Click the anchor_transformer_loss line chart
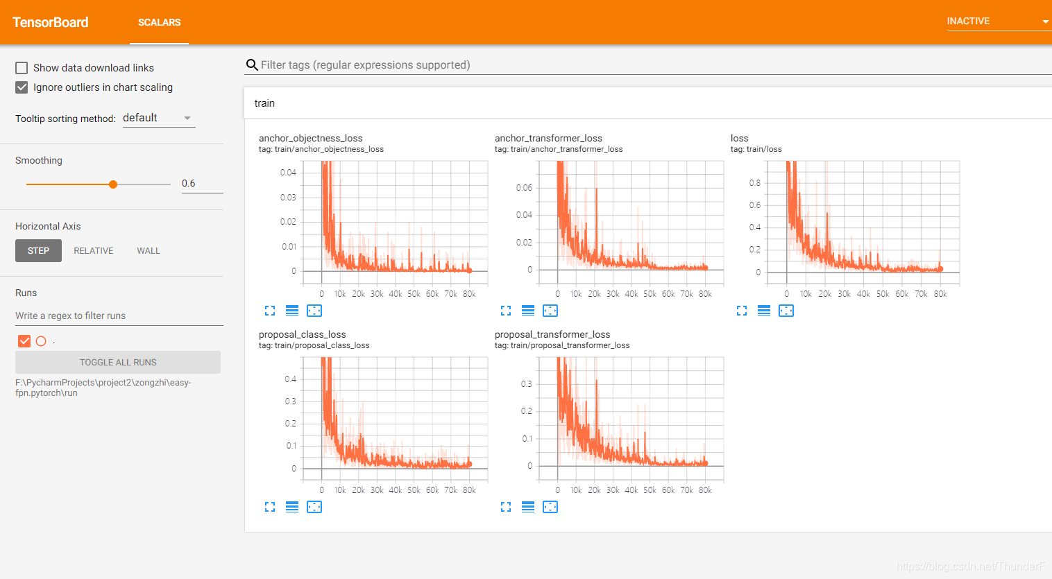This screenshot has width=1052, height=579. tap(631, 223)
